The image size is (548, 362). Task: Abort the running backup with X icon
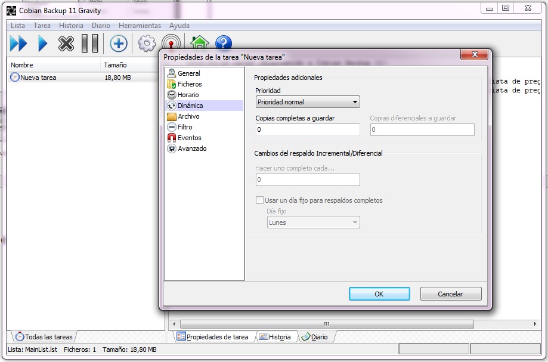(66, 44)
